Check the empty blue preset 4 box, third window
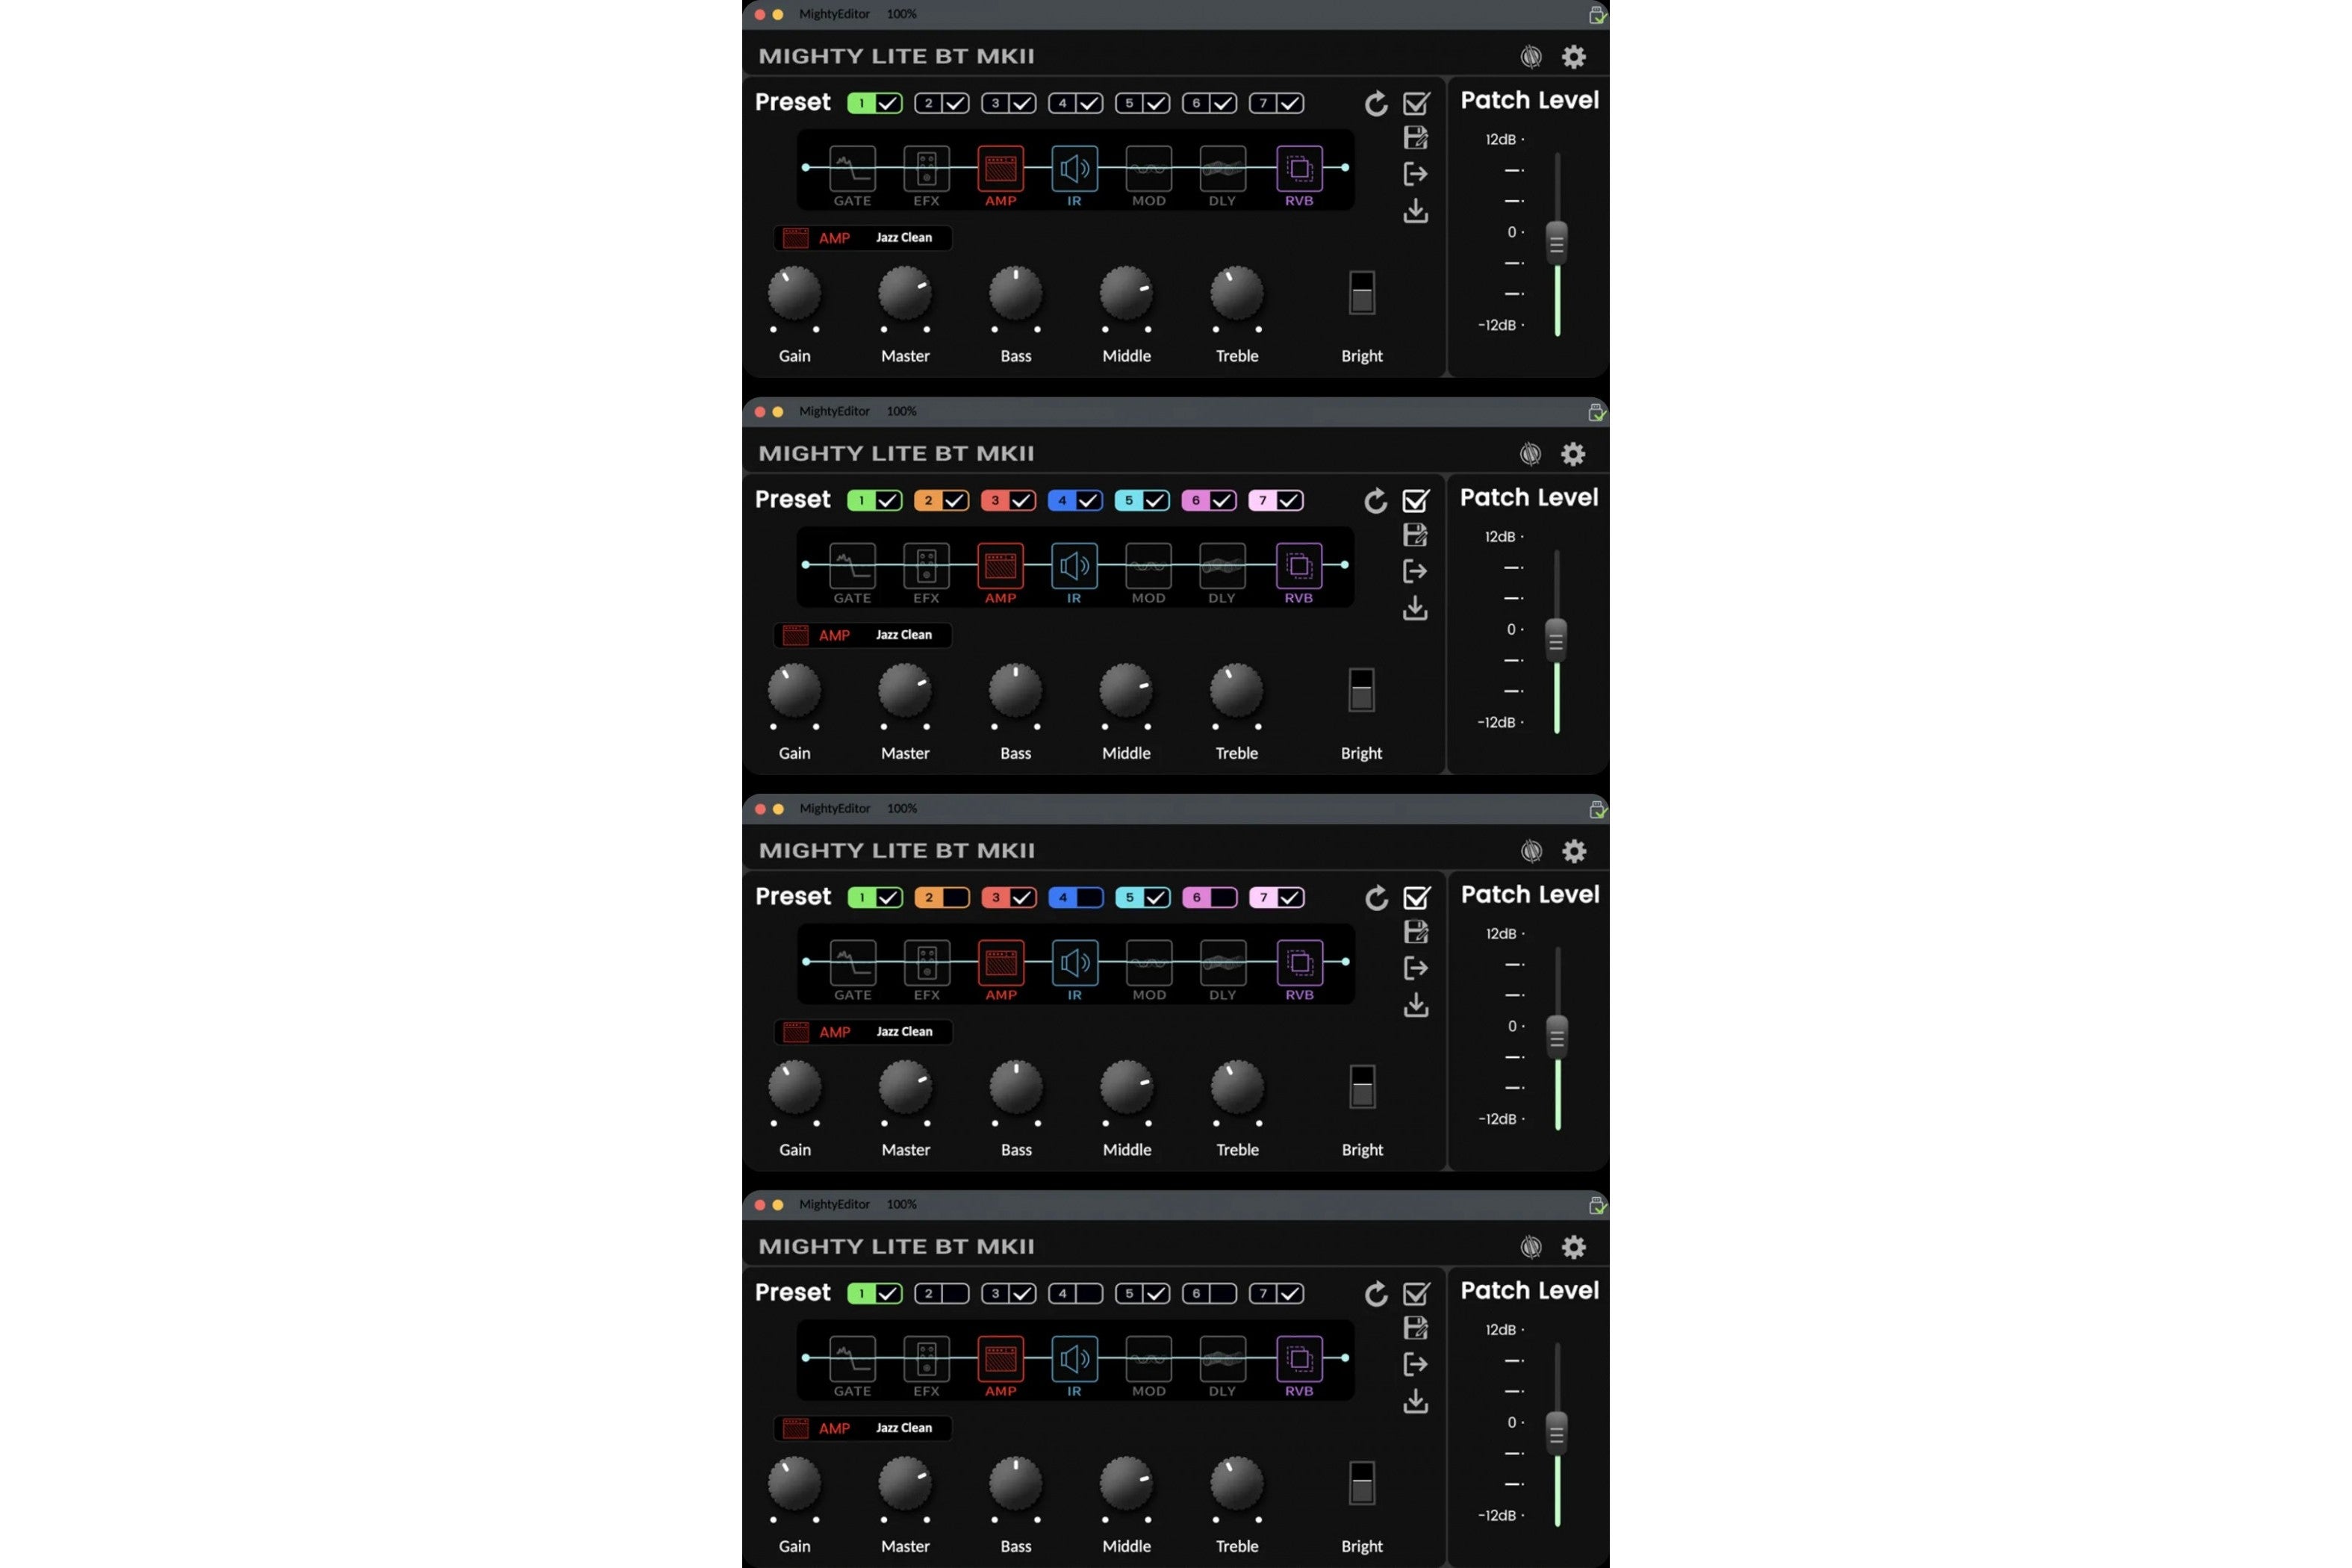 tap(1089, 897)
